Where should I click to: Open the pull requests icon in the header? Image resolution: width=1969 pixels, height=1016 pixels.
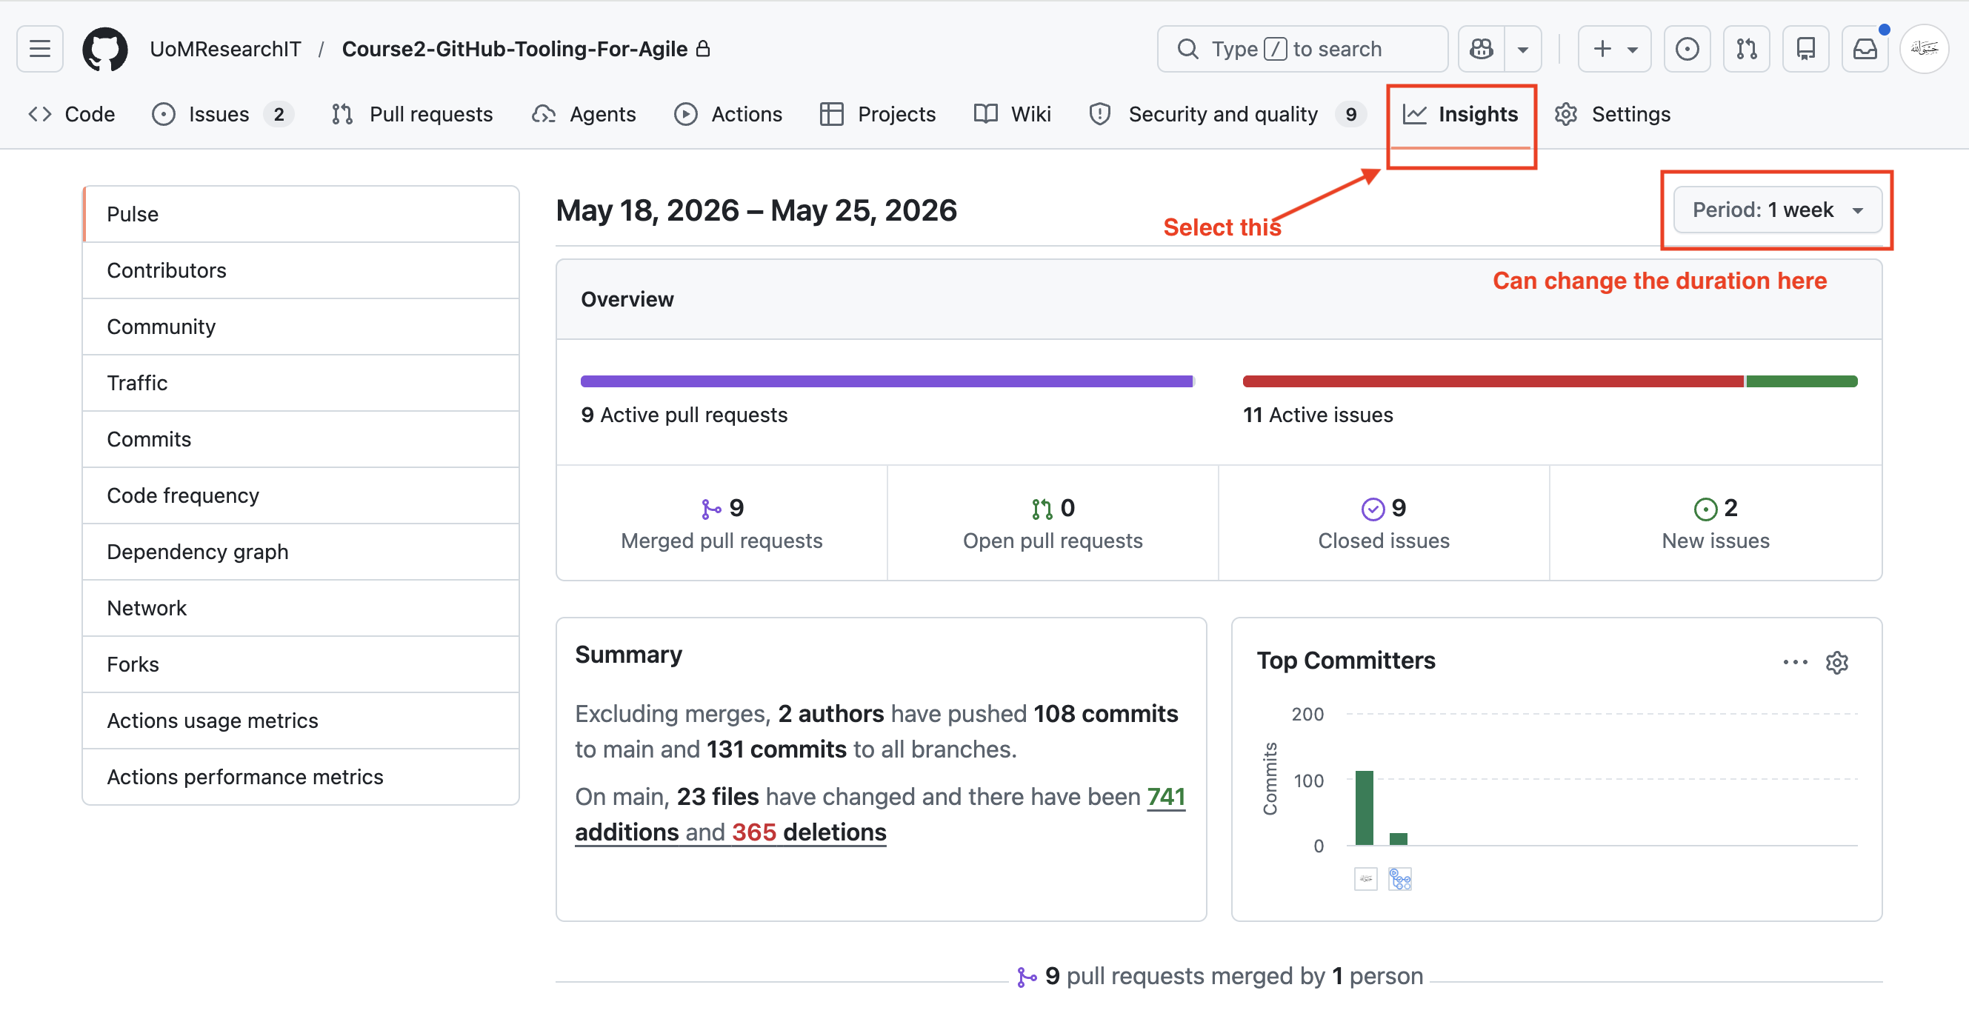pos(1747,49)
